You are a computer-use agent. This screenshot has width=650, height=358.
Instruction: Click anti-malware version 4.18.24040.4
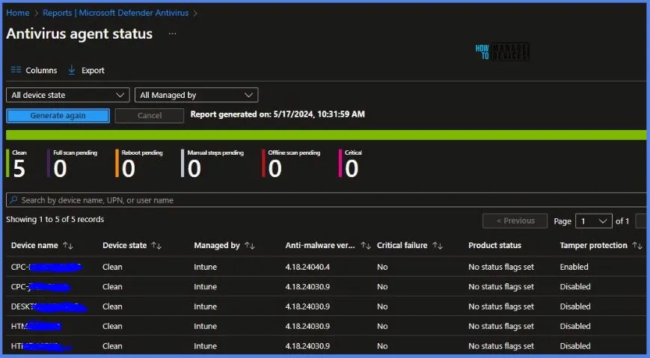[x=307, y=268]
